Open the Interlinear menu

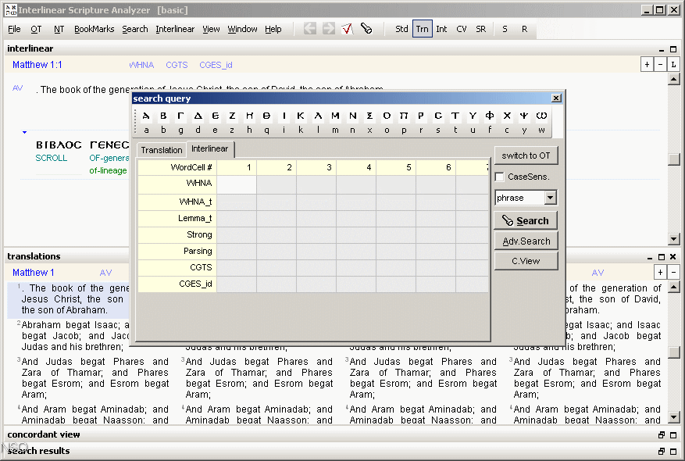[175, 28]
